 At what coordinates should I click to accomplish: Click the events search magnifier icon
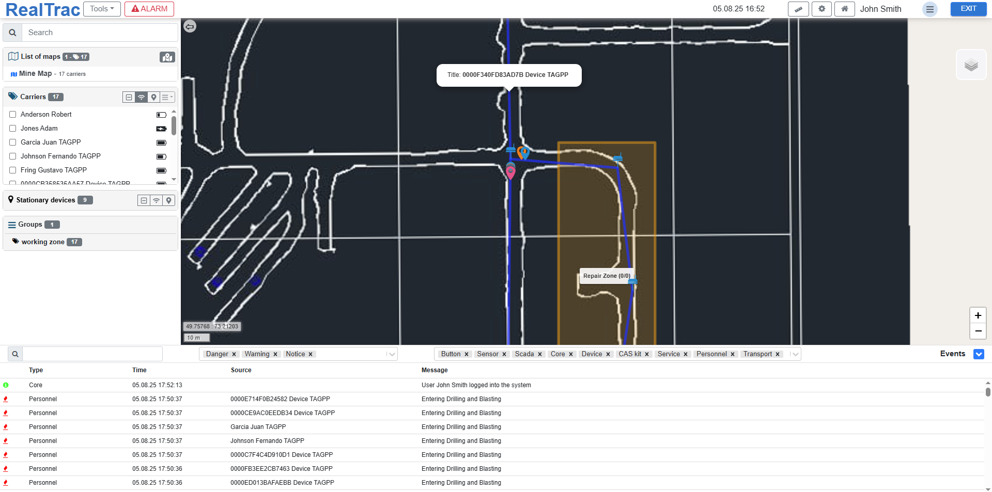15,354
